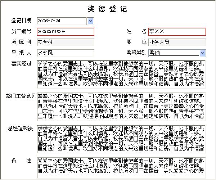Viewport: 216px width, 180px height.
Task: Click inside the 总经理裁决 text area
Action: pos(121,139)
